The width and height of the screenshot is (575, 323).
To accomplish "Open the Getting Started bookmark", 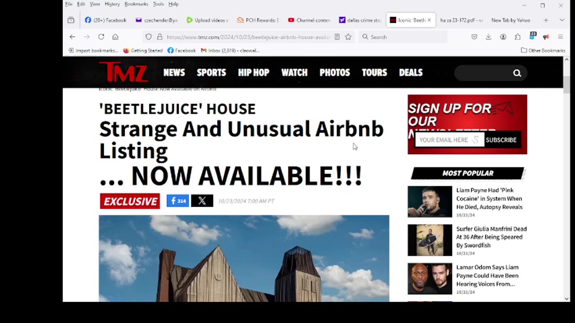I will pyautogui.click(x=143, y=50).
